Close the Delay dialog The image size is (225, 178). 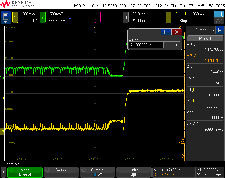click(177, 32)
